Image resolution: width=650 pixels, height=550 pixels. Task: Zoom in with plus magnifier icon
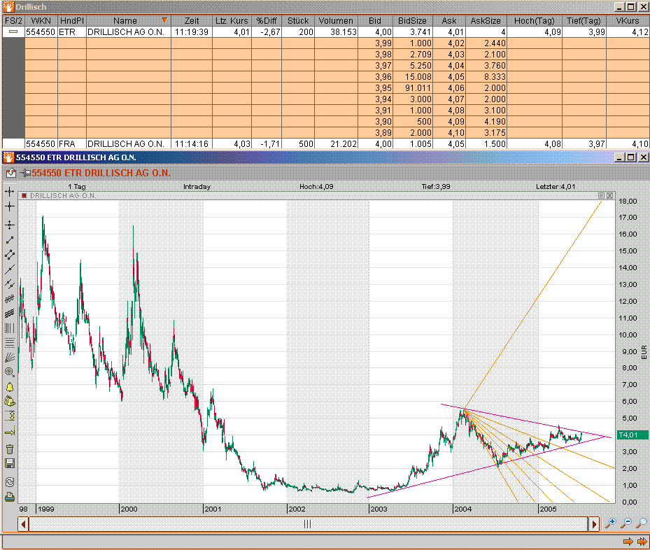[611, 523]
